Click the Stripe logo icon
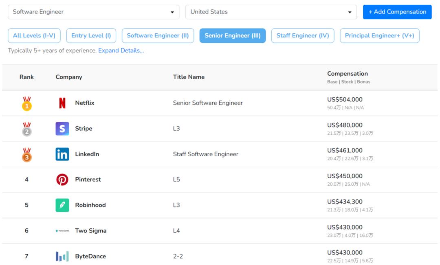The image size is (440, 265). tap(62, 129)
